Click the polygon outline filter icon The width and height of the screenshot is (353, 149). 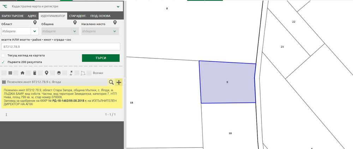click(83, 73)
